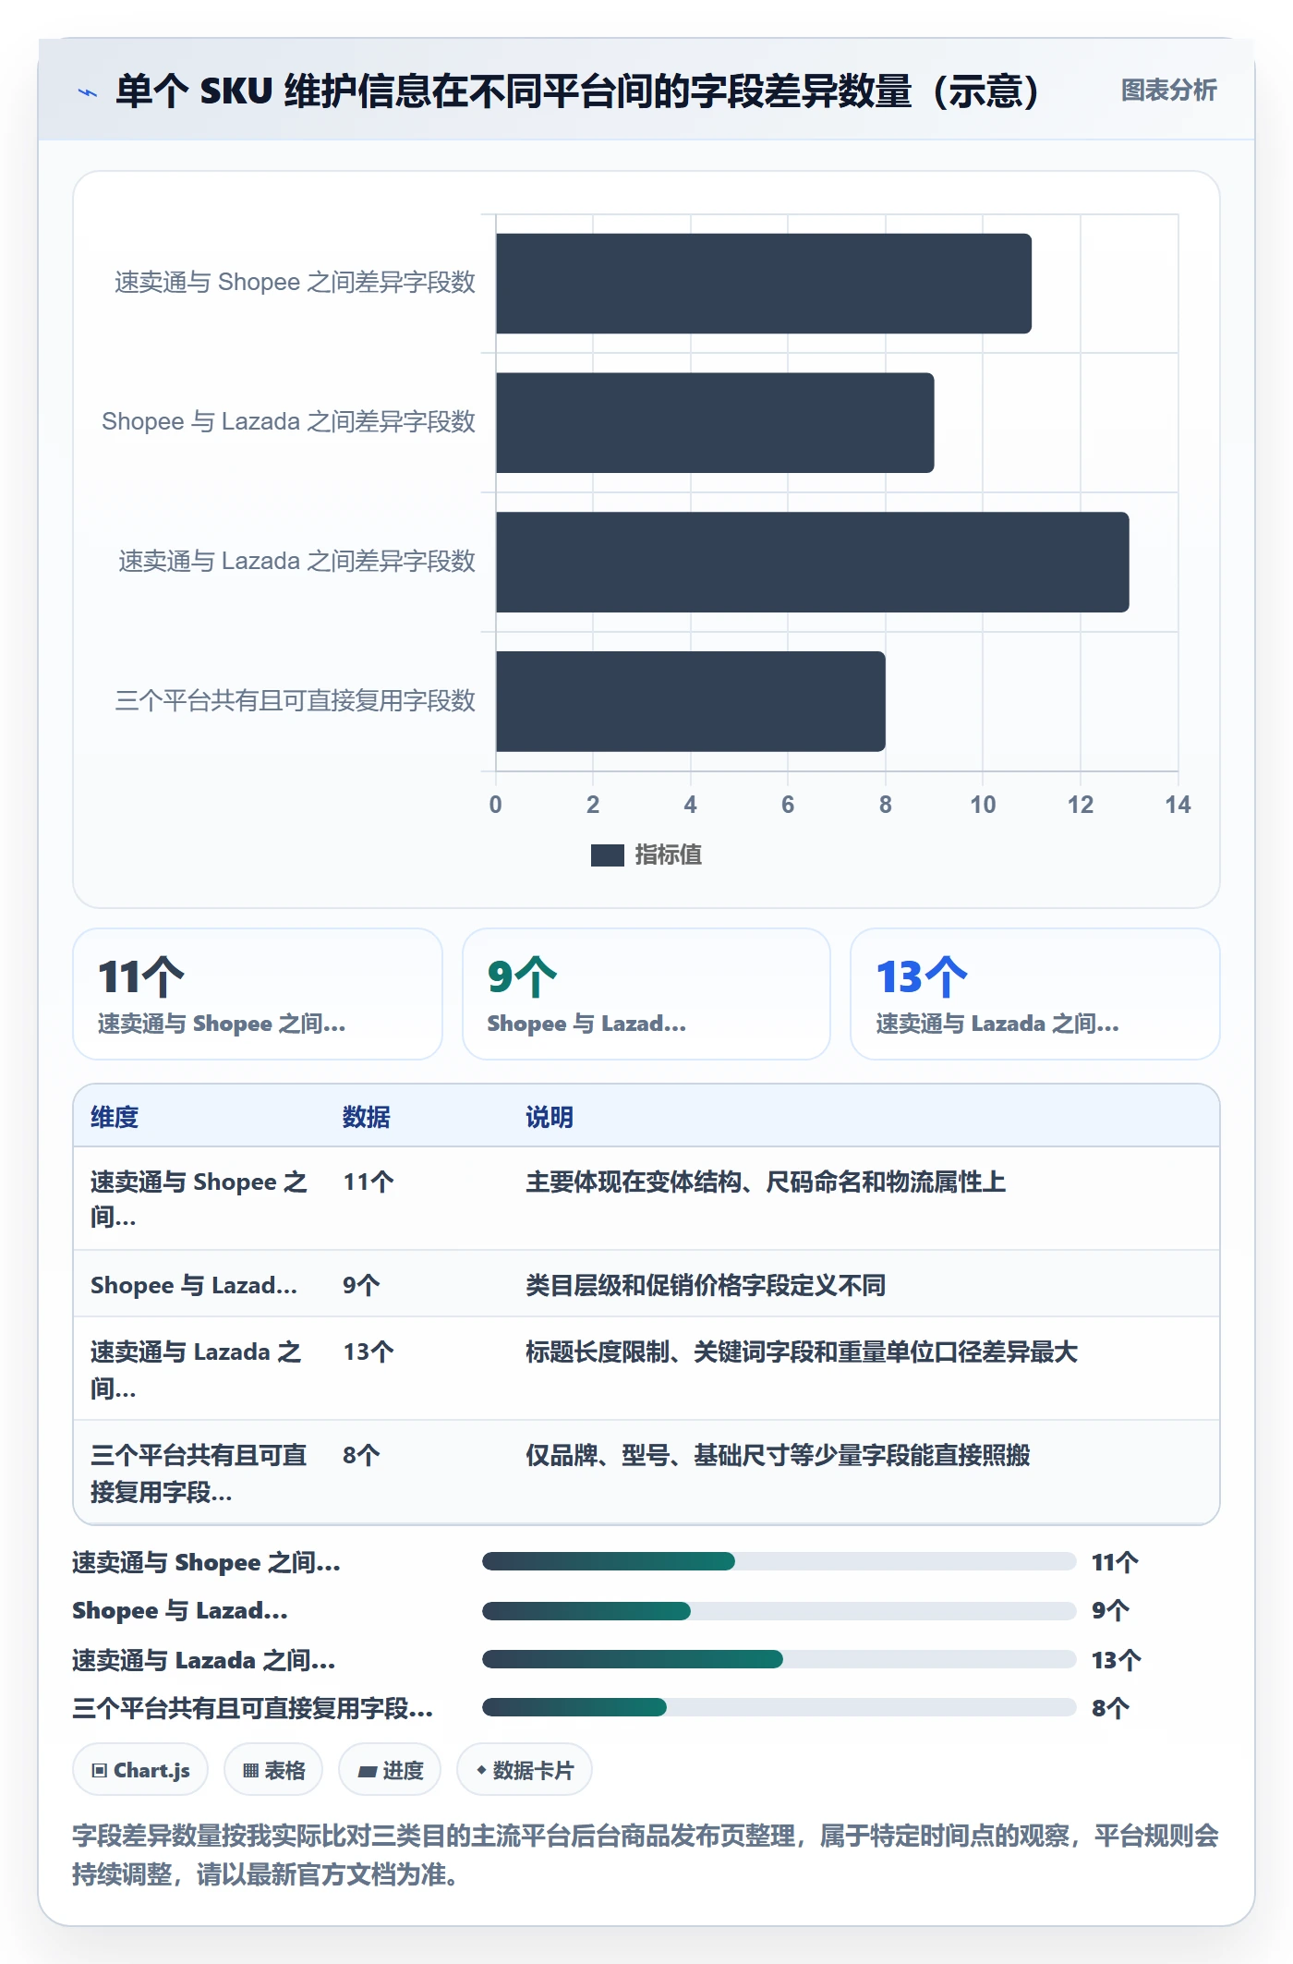Viewport: 1293px width, 1964px height.
Task: Click the table row label 三个平台共有且可直接复用字段…
Action: tap(199, 1473)
